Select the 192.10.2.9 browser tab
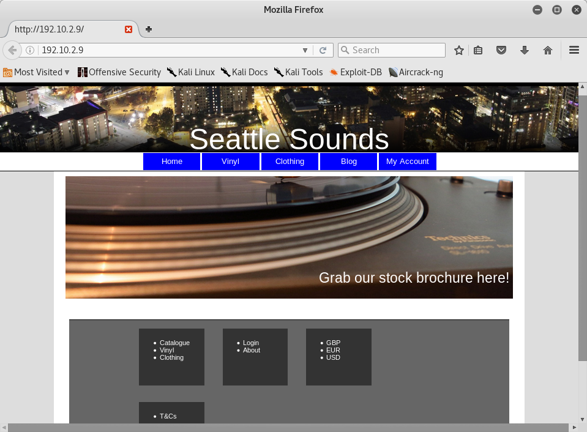 click(x=67, y=29)
